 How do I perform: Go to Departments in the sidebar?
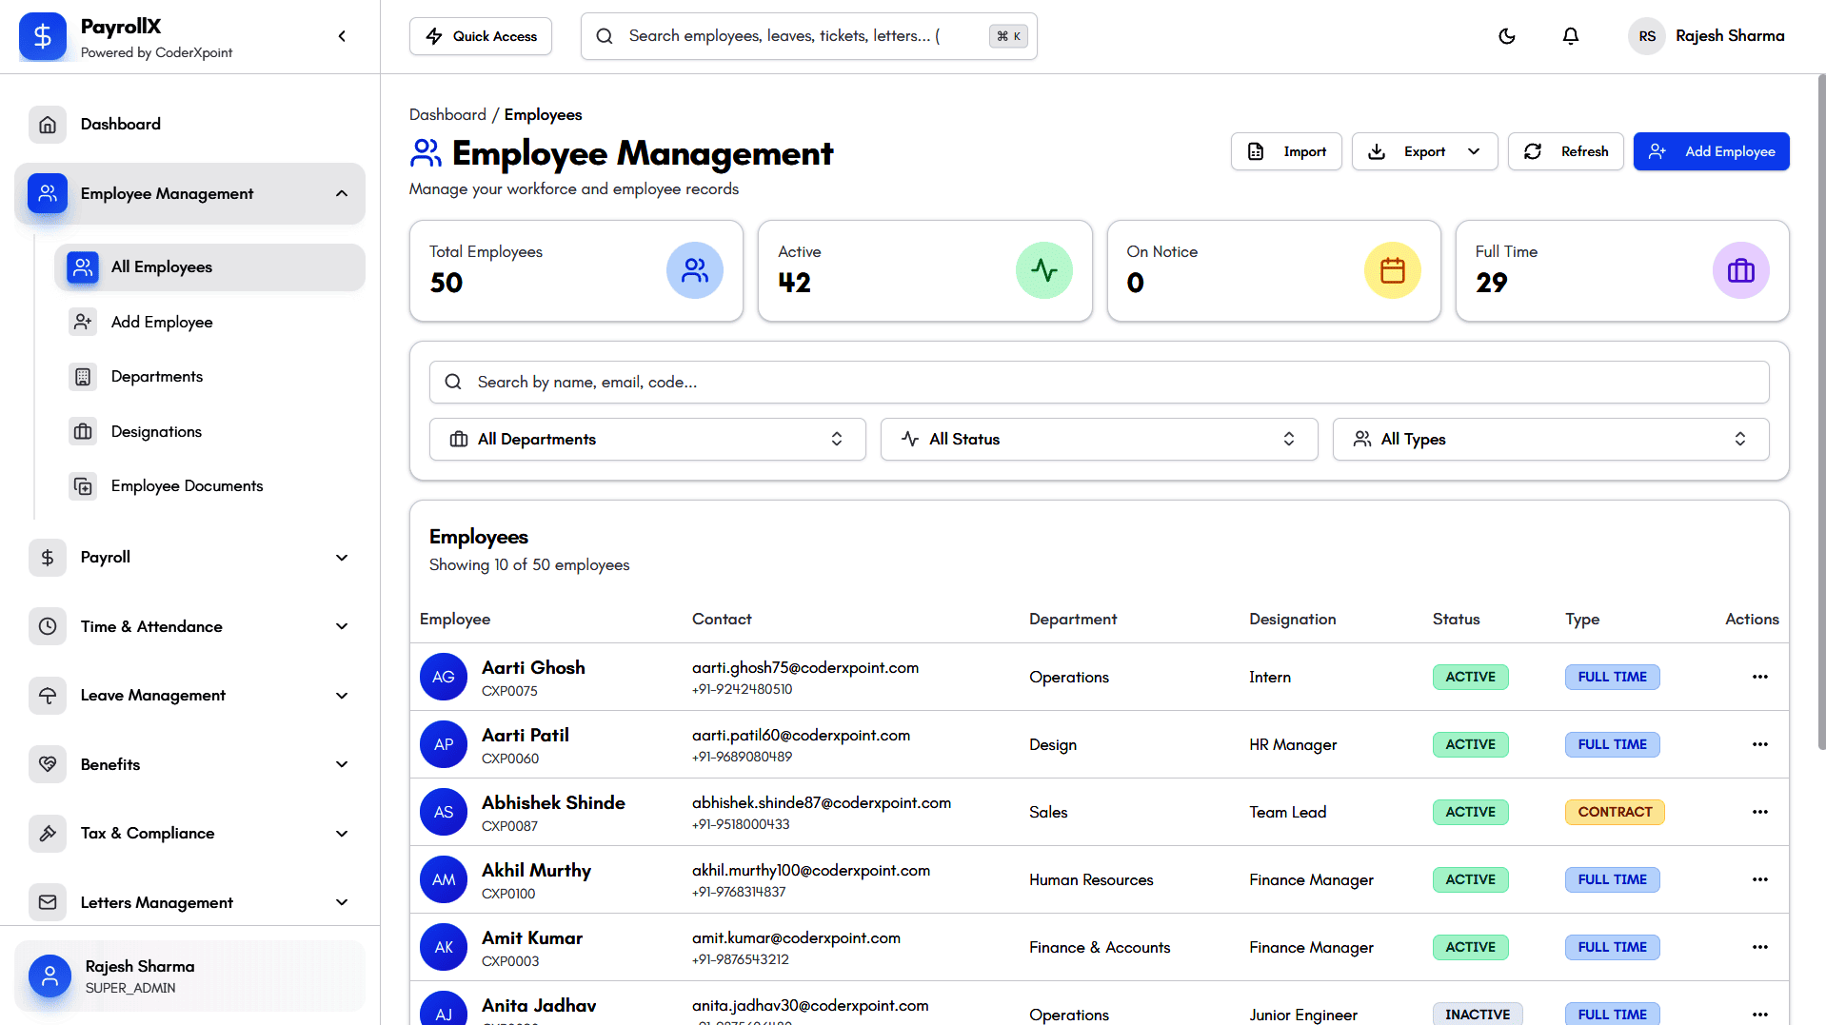tap(157, 377)
